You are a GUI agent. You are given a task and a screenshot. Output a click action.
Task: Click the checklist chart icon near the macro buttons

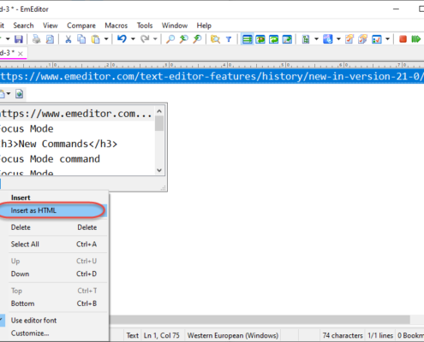coord(377,38)
